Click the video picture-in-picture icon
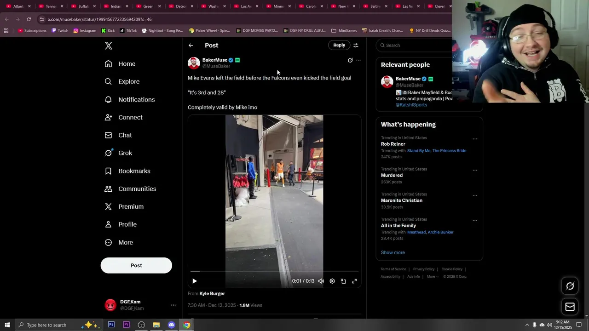The width and height of the screenshot is (589, 331). tap(343, 281)
